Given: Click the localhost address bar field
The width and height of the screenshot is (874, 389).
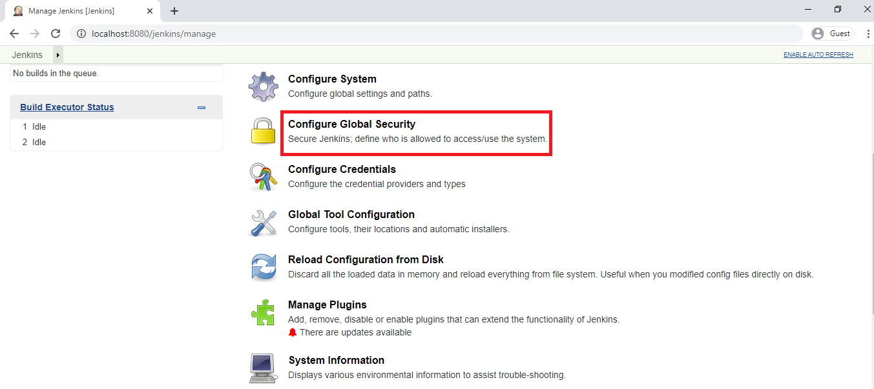Looking at the screenshot, I should click(x=437, y=34).
